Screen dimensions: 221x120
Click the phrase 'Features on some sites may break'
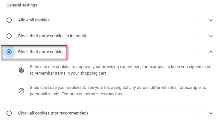click(x=94, y=94)
